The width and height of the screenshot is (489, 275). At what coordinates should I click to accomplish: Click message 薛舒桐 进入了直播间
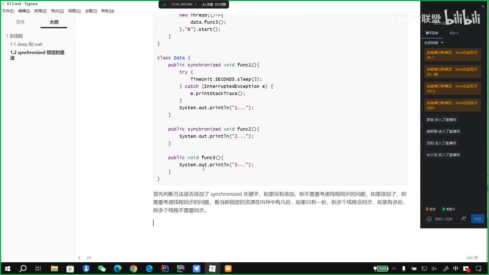443,131
